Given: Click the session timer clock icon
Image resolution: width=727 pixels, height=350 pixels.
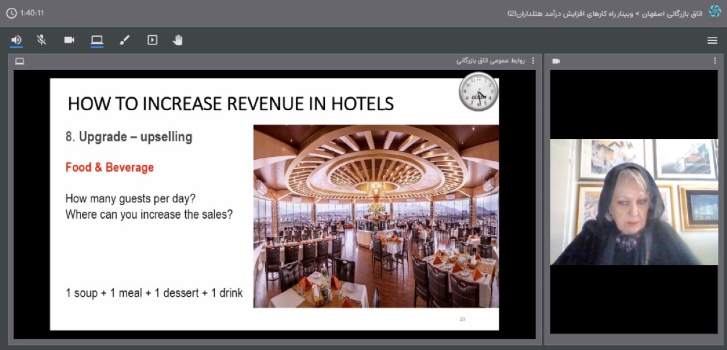Looking at the screenshot, I should (x=11, y=13).
